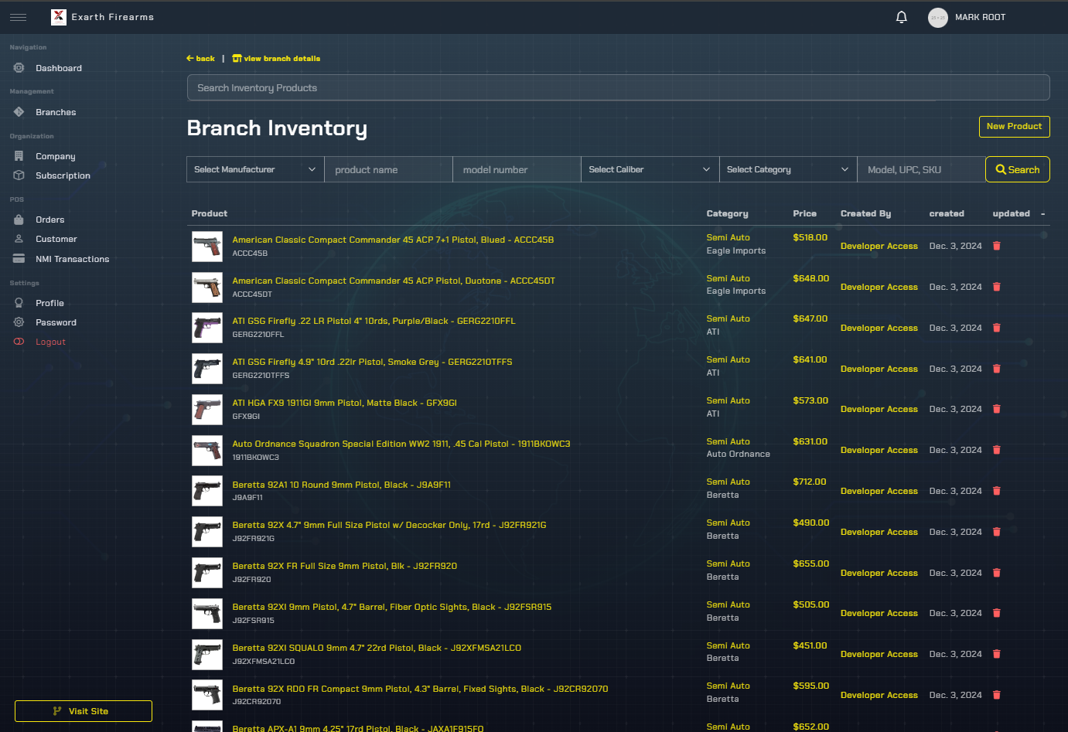
Task: Click the Subscription box icon
Action: click(19, 175)
